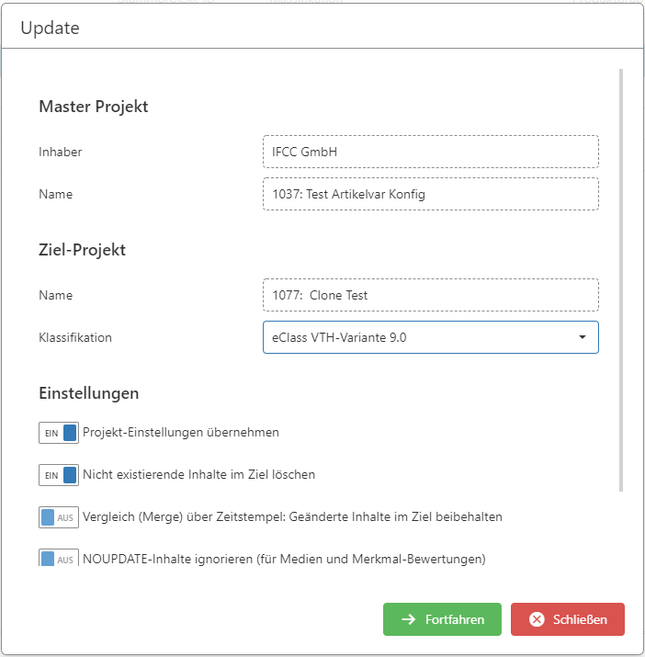Turn on NOUPDATE-Inhalte ignorieren switch

click(59, 558)
